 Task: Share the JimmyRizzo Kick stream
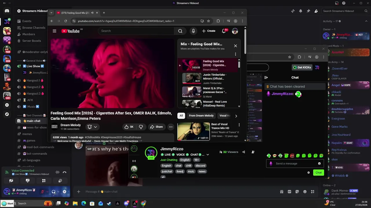(x=243, y=152)
